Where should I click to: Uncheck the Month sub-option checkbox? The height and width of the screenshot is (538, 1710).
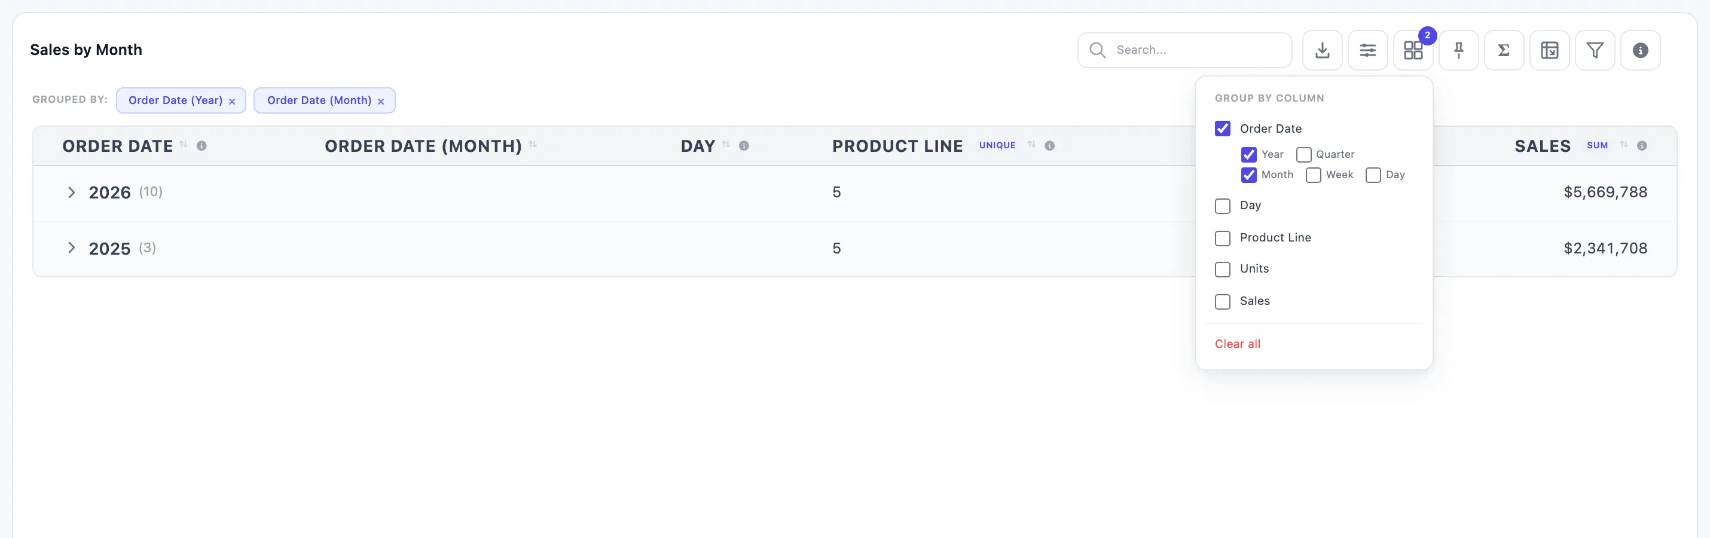pyautogui.click(x=1248, y=175)
